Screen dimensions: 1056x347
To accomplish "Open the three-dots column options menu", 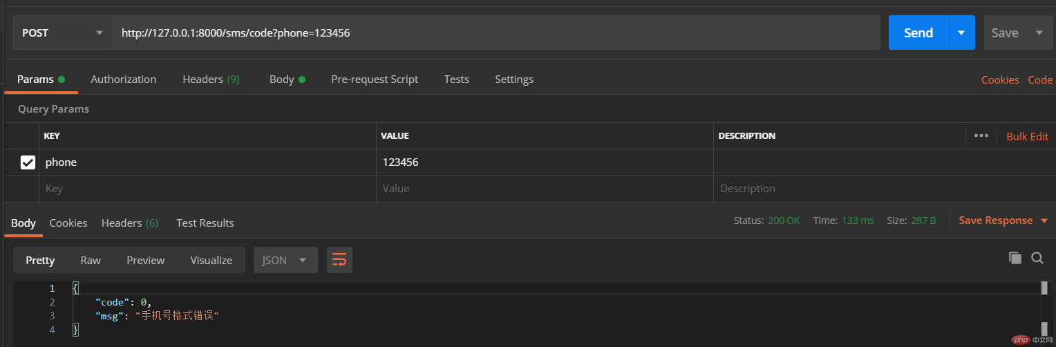I will [x=981, y=135].
